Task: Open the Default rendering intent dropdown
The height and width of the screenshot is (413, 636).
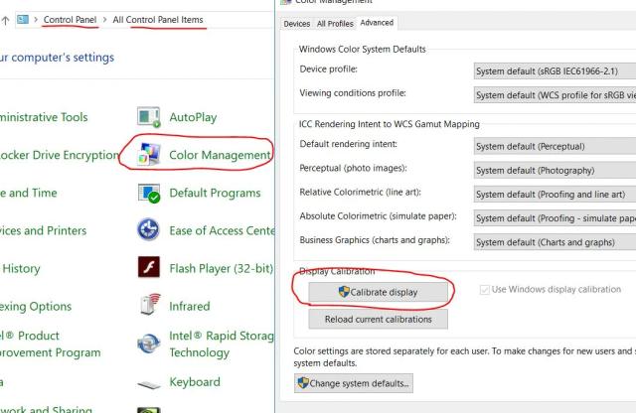Action: pyautogui.click(x=555, y=146)
